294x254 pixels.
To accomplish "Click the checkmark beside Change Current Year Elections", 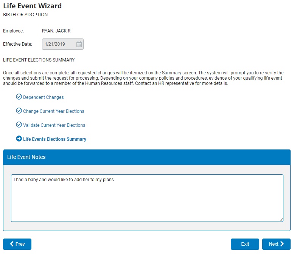I will 19,111.
